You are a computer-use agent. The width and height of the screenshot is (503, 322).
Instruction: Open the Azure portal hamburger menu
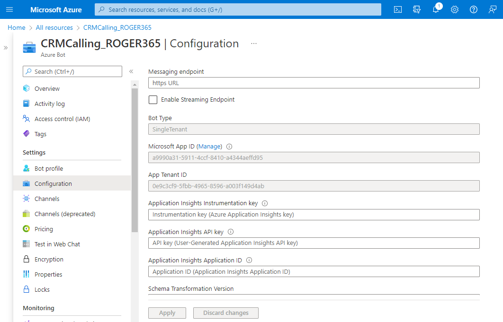click(9, 9)
